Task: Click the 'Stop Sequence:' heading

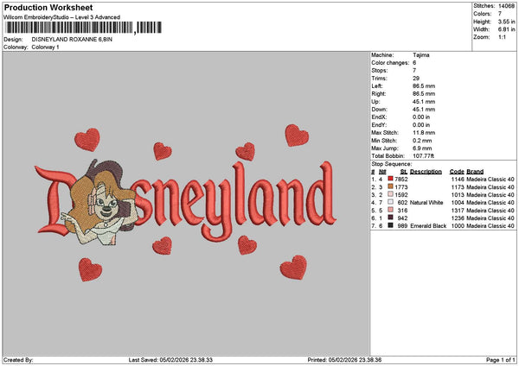Action: click(x=392, y=164)
